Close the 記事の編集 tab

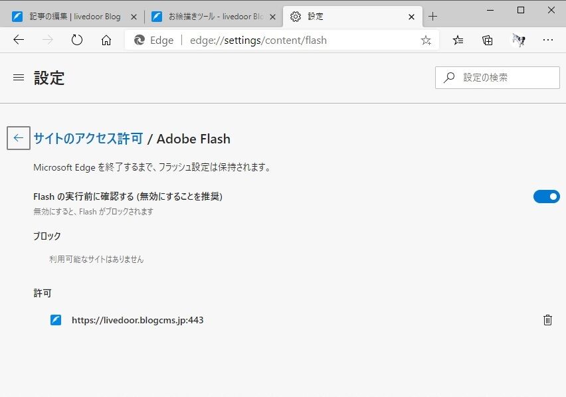[x=134, y=17]
